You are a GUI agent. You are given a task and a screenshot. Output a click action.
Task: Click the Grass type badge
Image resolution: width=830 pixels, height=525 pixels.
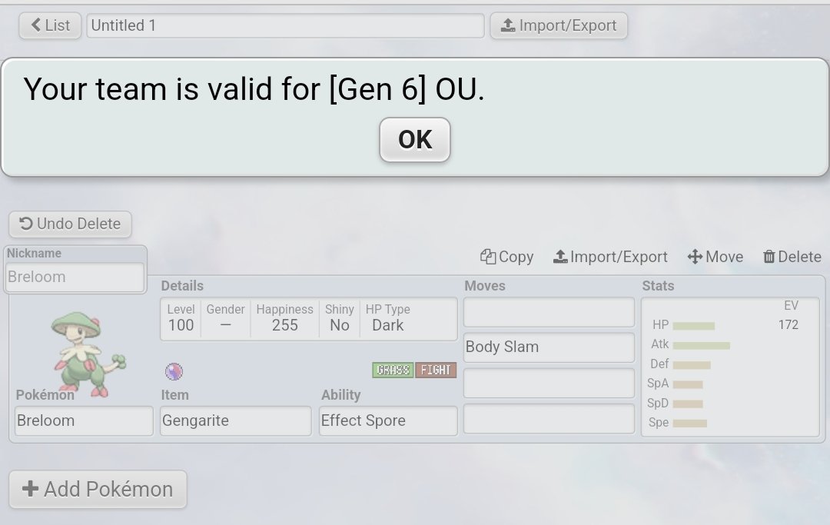click(x=393, y=370)
